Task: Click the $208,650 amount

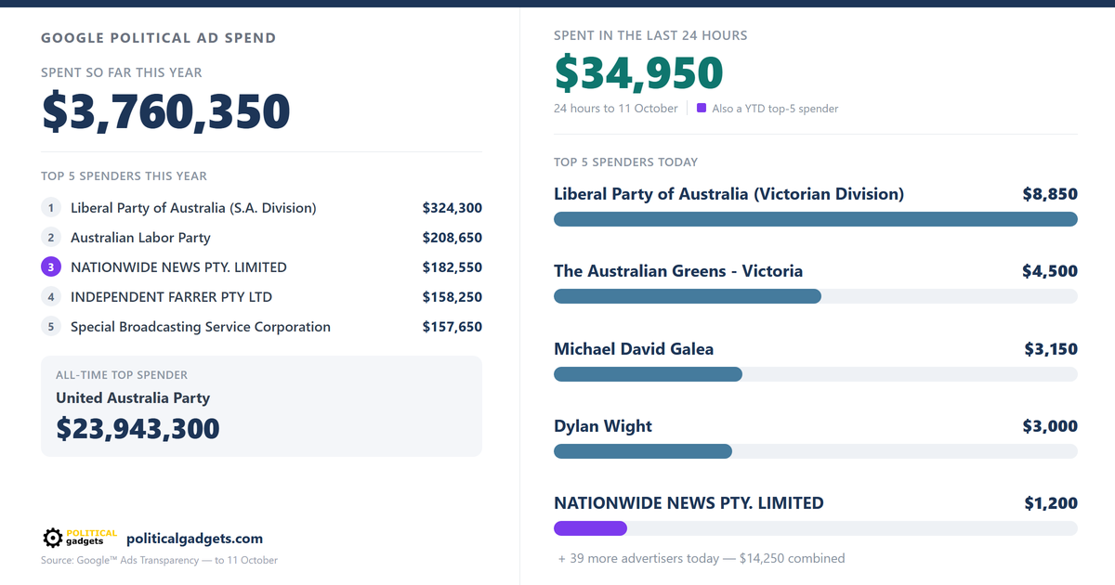Action: pyautogui.click(x=453, y=238)
